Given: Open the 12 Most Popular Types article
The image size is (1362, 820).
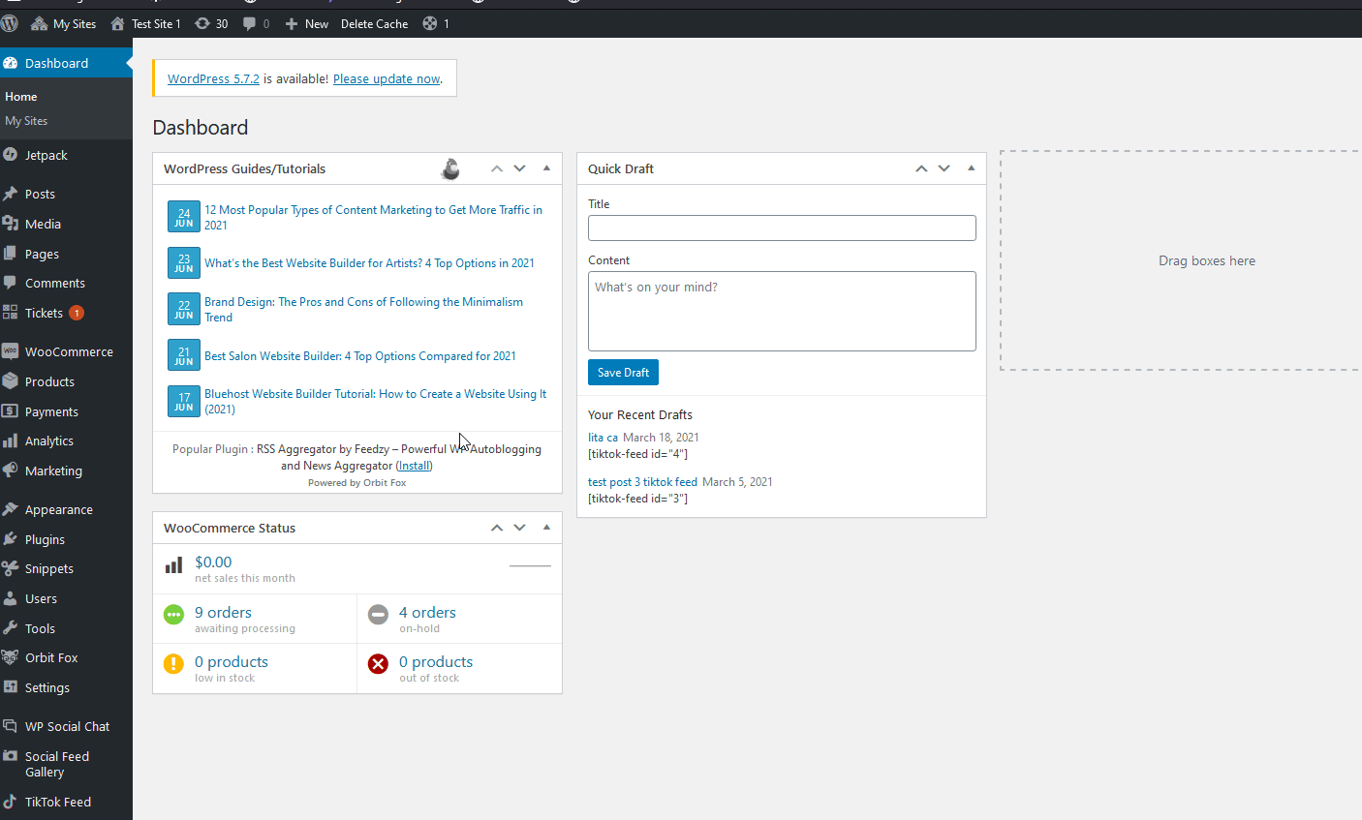Looking at the screenshot, I should (373, 217).
